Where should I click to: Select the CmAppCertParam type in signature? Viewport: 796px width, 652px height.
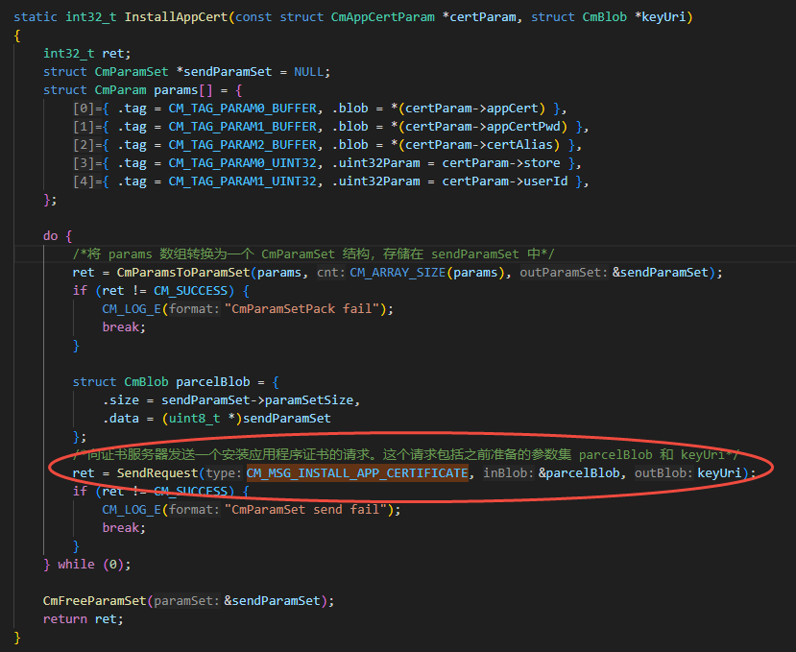pyautogui.click(x=383, y=17)
